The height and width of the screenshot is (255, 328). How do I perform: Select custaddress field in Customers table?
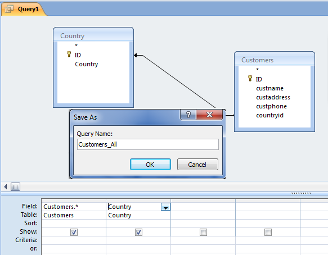[x=273, y=97]
